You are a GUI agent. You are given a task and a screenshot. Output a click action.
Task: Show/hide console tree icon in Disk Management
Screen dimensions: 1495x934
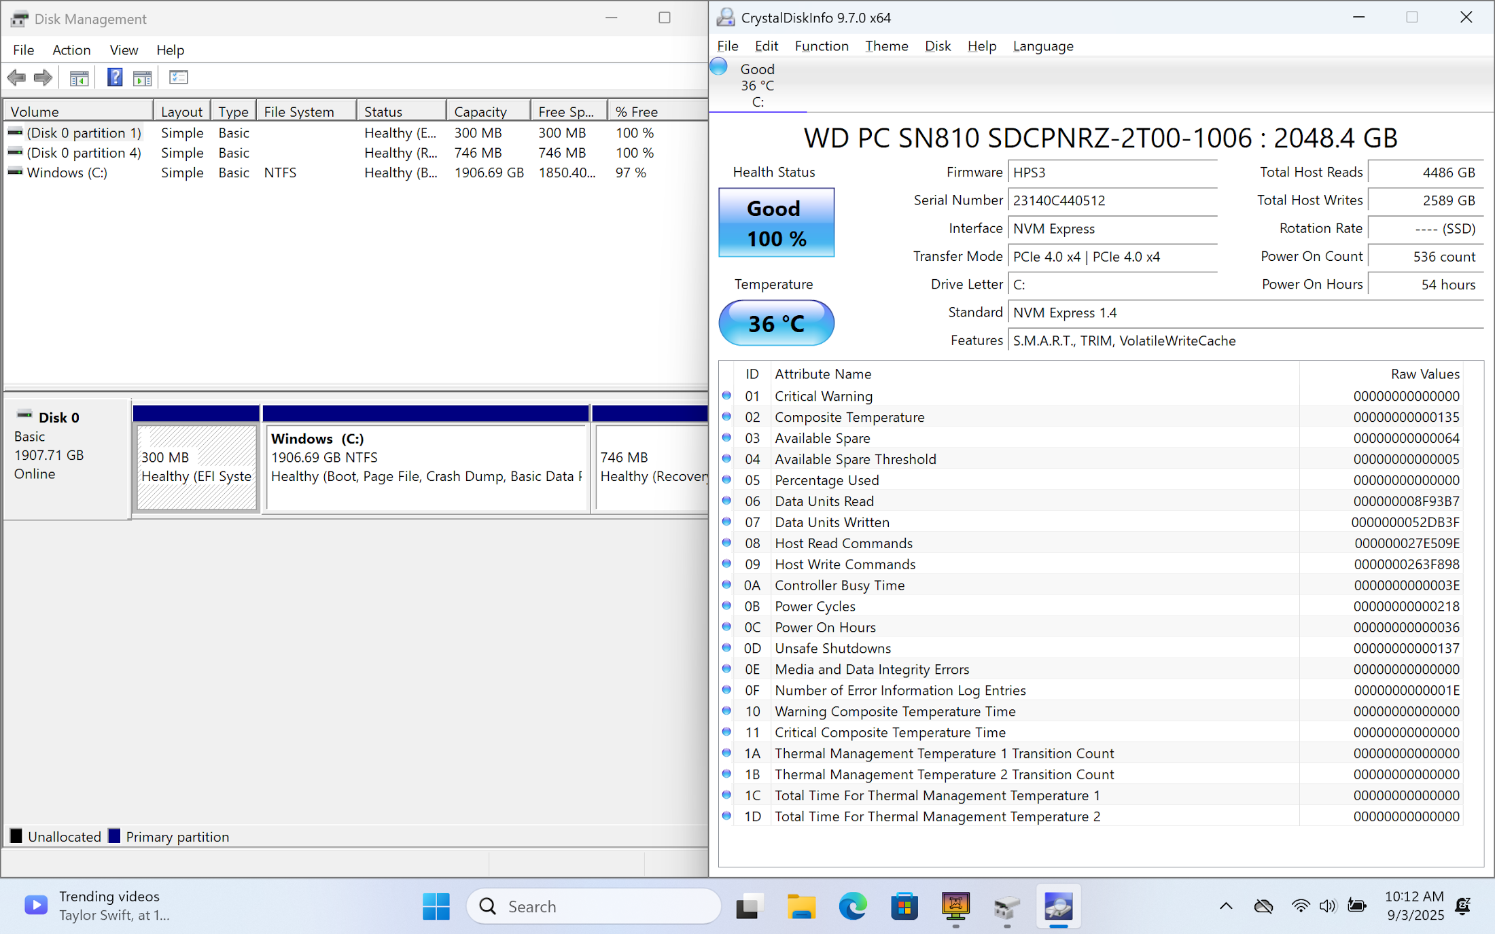click(79, 77)
